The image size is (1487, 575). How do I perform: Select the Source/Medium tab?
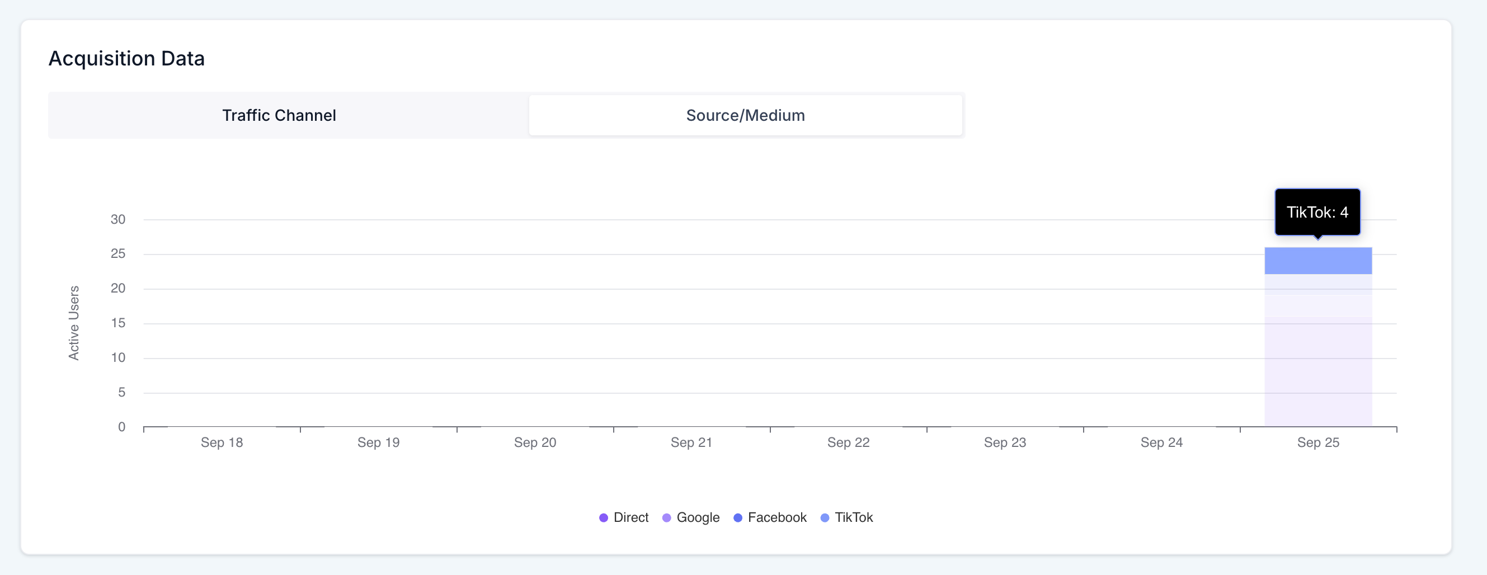click(x=745, y=115)
